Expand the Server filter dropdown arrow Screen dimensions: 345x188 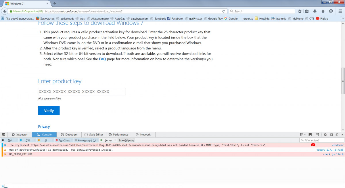click(115, 140)
